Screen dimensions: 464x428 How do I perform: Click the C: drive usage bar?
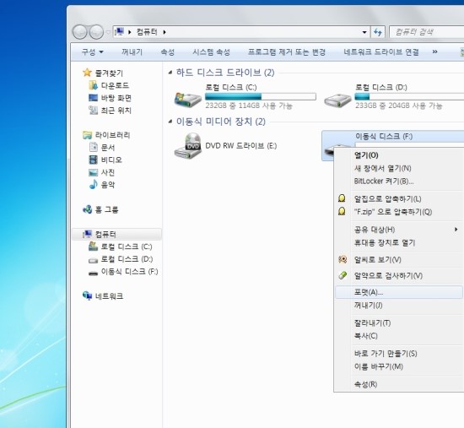click(261, 96)
